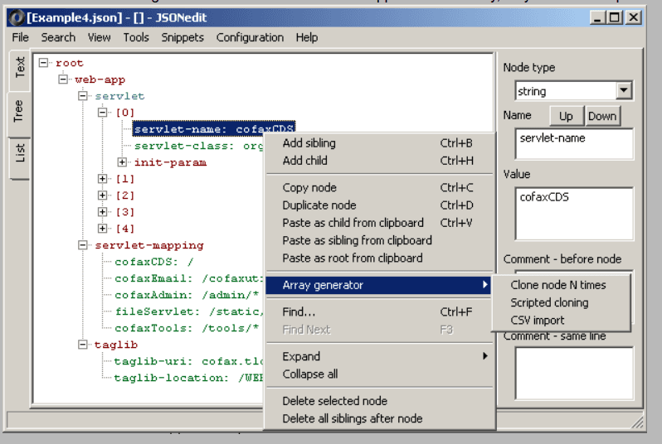Image resolution: width=662 pixels, height=444 pixels.
Task: Select CSV import option
Action: click(x=538, y=321)
